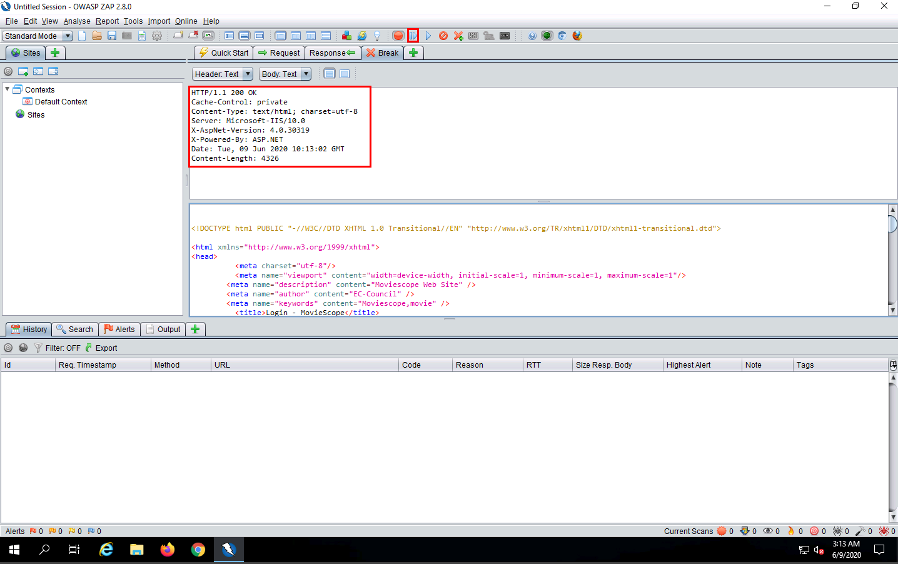Open Windows Start menu

coord(14,550)
